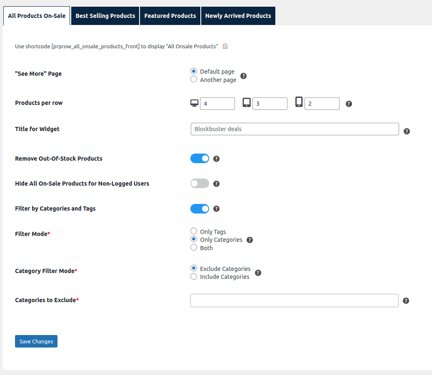Choose Both as the Filter Mode
Viewport: 432px width, 375px height.
pos(193,247)
